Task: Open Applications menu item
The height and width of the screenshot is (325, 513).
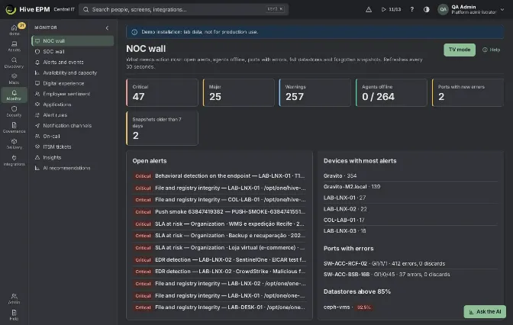Action: click(x=73, y=105)
